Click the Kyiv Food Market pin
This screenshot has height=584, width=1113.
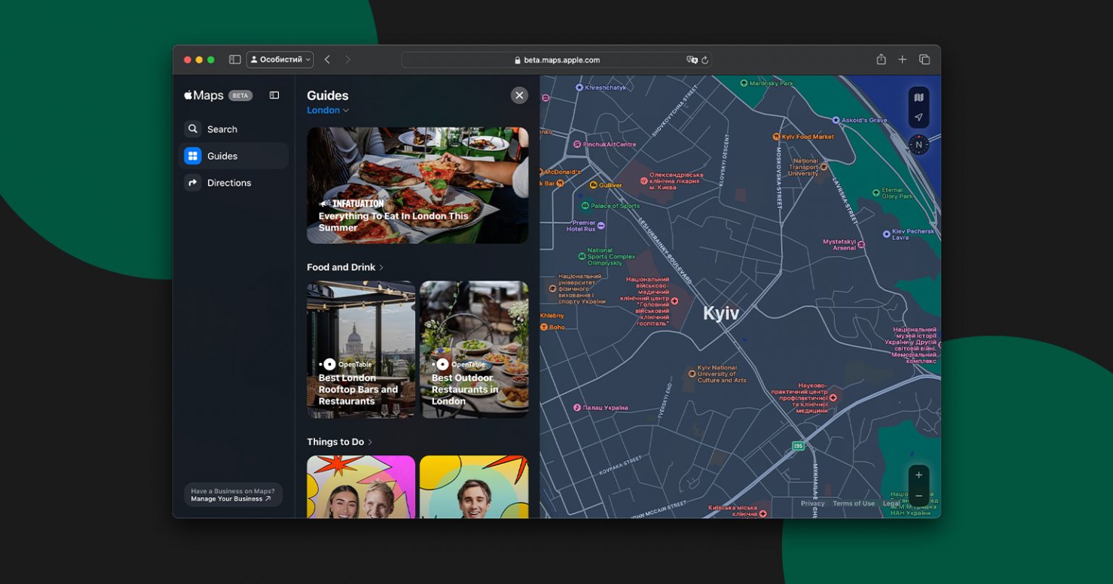click(x=776, y=136)
